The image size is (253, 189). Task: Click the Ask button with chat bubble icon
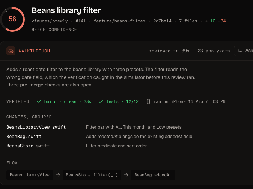244,51
